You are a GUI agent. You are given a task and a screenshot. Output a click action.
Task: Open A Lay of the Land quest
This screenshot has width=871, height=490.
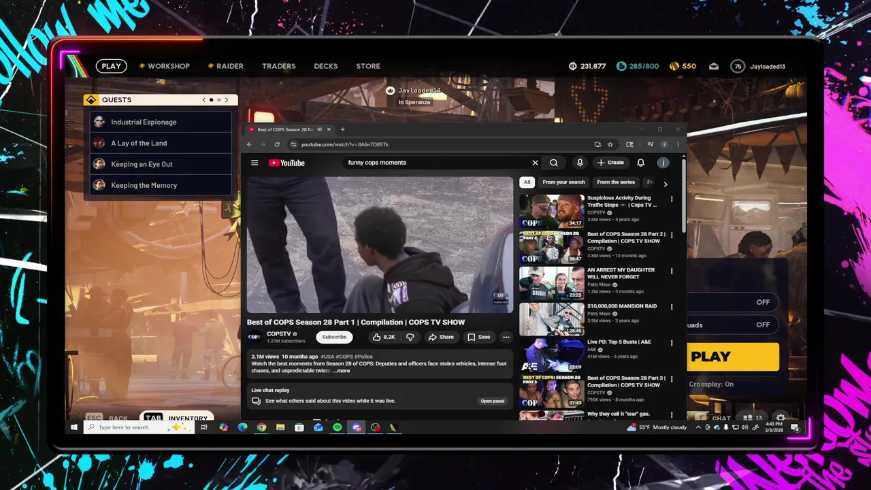coord(161,143)
